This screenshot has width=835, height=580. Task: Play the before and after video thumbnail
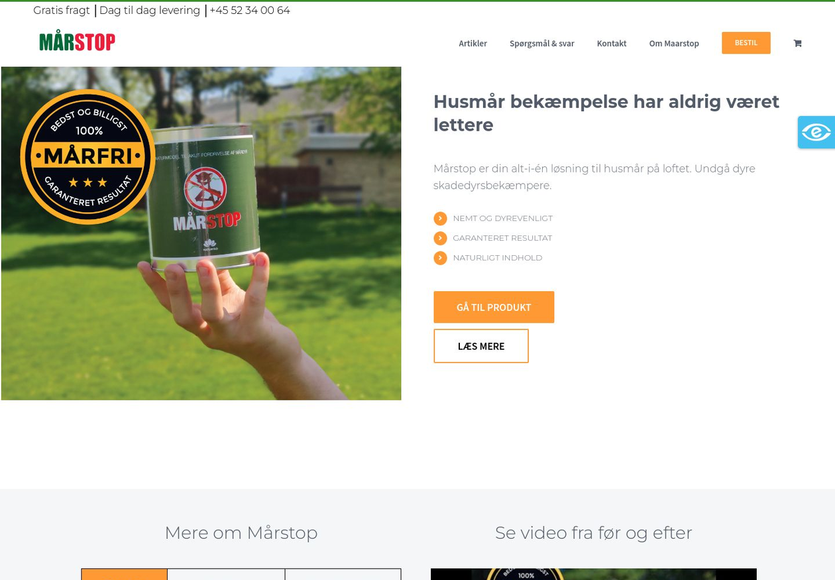[593, 574]
